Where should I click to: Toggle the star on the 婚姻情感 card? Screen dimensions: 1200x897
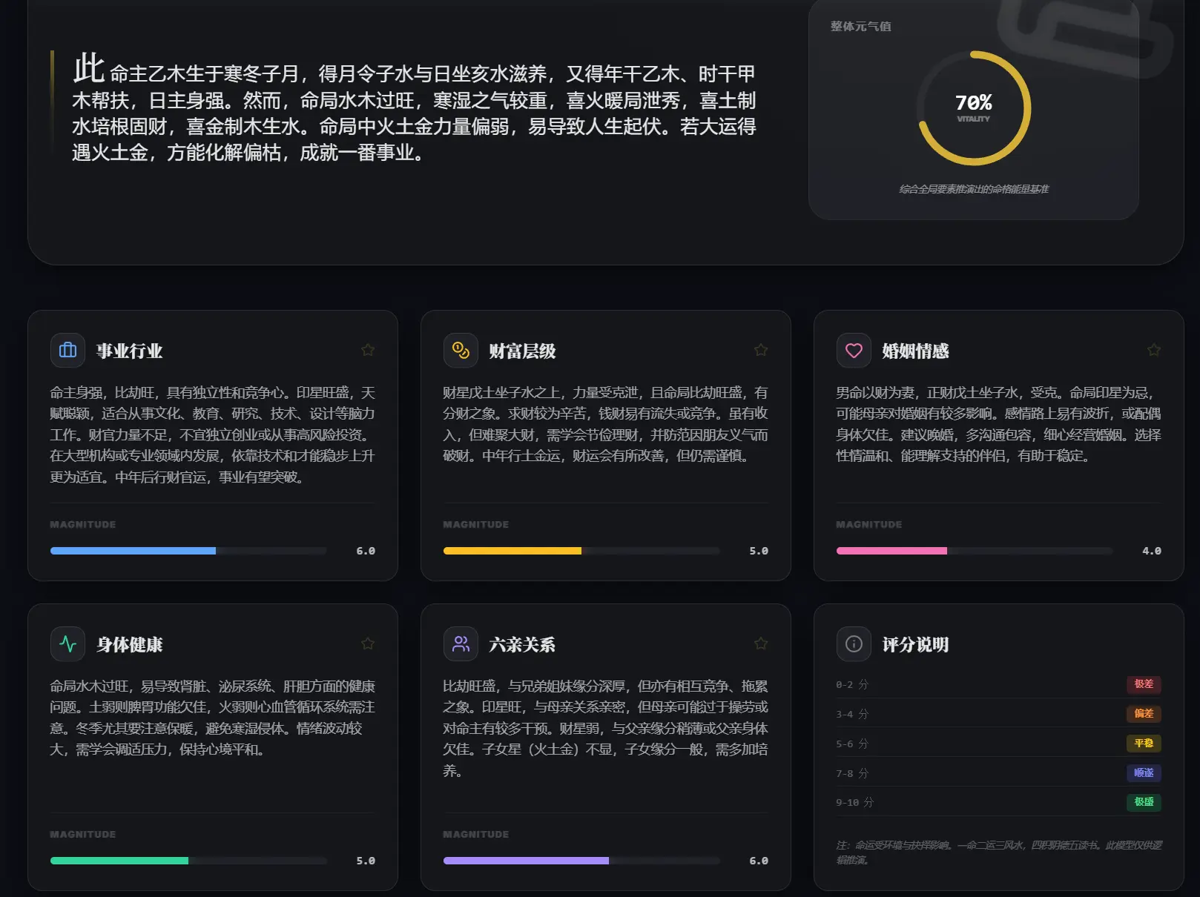[1154, 350]
